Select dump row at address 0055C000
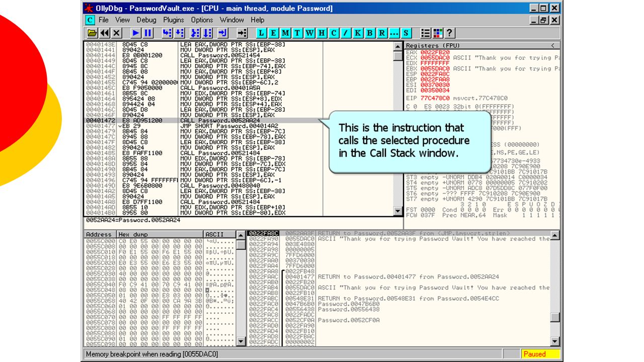 coord(160,241)
